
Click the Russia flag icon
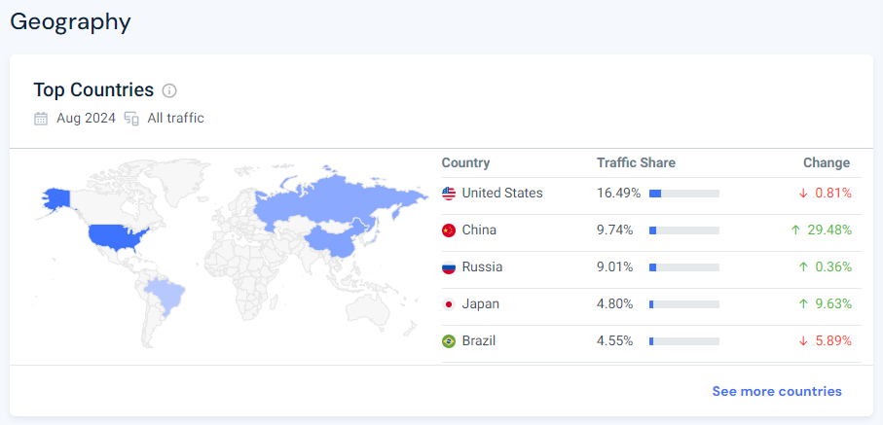pyautogui.click(x=449, y=267)
